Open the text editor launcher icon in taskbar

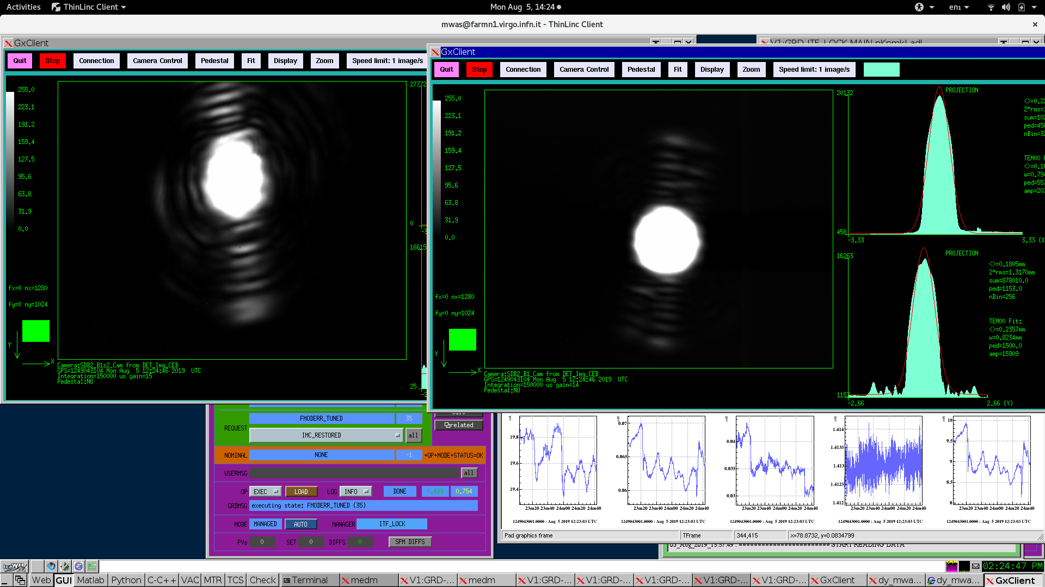tap(65, 566)
